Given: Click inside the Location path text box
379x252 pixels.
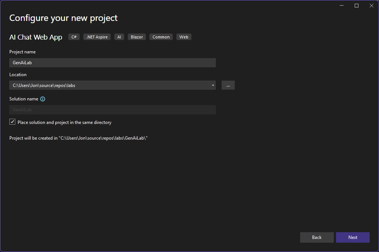Looking at the screenshot, I should [x=108, y=85].
